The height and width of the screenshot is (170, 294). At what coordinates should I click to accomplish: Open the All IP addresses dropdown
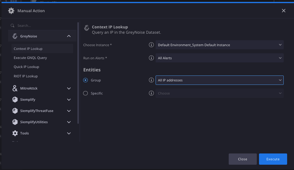(x=220, y=80)
